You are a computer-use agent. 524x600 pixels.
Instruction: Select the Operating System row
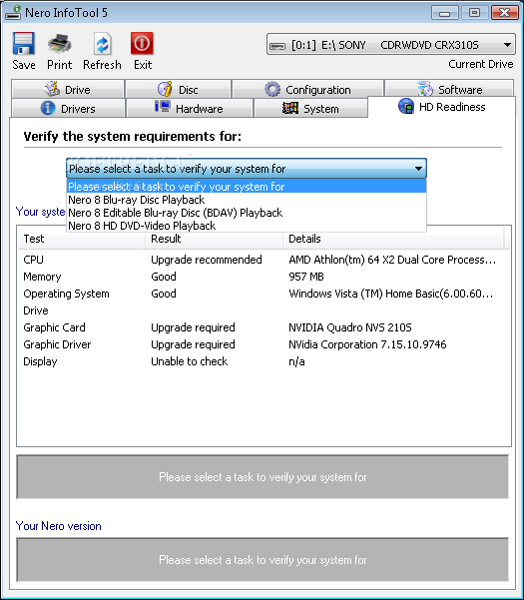263,294
